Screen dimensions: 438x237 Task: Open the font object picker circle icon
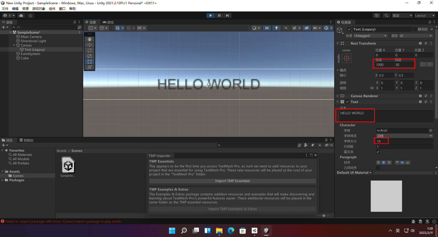coord(431,131)
